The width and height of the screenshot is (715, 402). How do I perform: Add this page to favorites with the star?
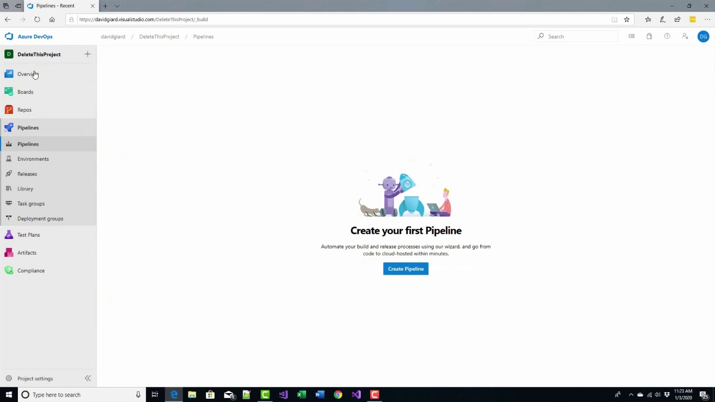pos(627,20)
